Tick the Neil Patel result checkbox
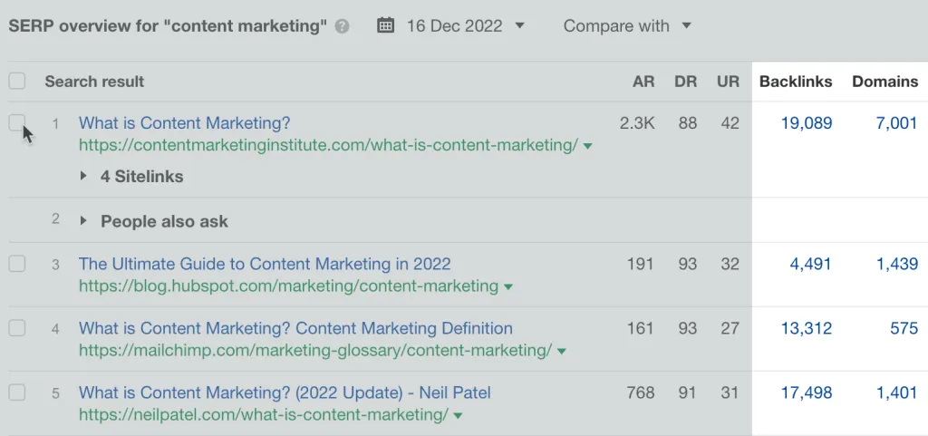Image resolution: width=928 pixels, height=436 pixels. pyautogui.click(x=17, y=393)
